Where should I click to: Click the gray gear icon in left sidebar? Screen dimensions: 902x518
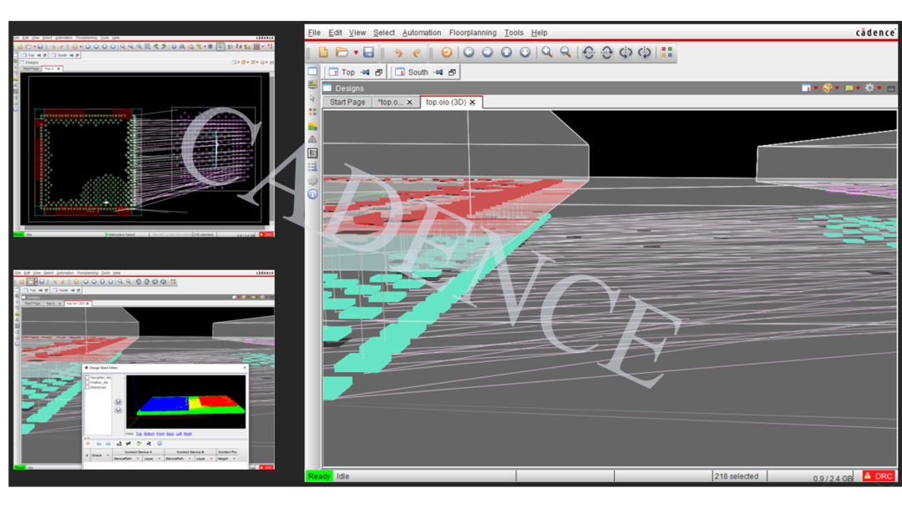click(312, 181)
